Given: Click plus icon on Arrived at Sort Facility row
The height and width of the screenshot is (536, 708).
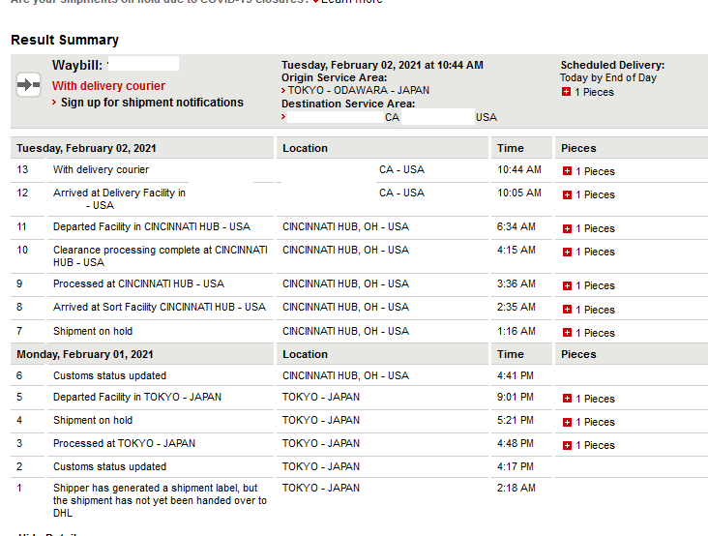Looking at the screenshot, I should click(x=567, y=310).
